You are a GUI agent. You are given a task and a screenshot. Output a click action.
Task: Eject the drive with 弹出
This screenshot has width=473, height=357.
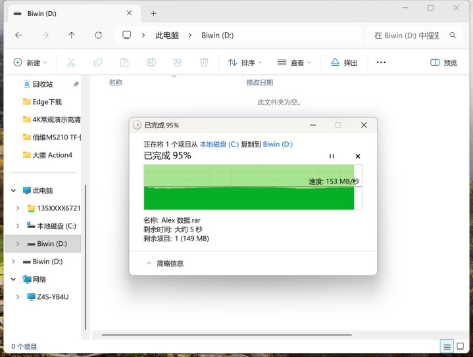click(344, 62)
